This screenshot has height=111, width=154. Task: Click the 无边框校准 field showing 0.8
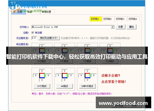point(34,38)
